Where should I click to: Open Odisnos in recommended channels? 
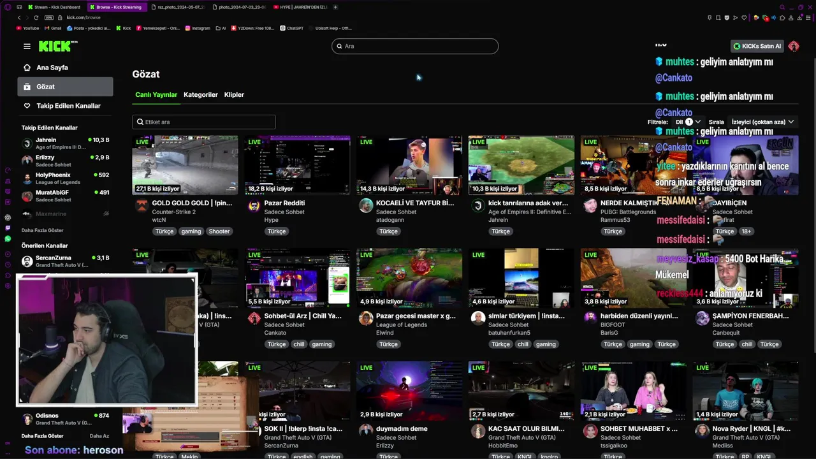[x=65, y=419]
